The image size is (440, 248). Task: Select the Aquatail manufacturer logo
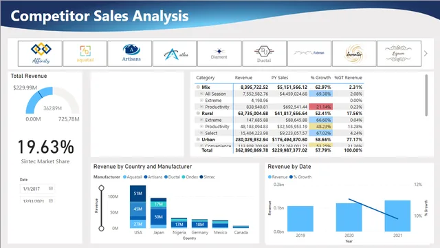tap(85, 54)
